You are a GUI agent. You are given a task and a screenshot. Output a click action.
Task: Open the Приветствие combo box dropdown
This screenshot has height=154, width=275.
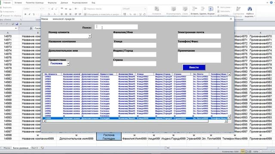click(x=68, y=64)
